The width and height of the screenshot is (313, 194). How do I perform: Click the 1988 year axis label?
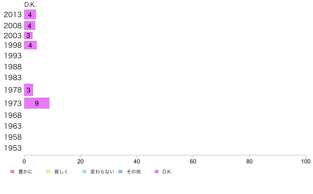coord(13,67)
